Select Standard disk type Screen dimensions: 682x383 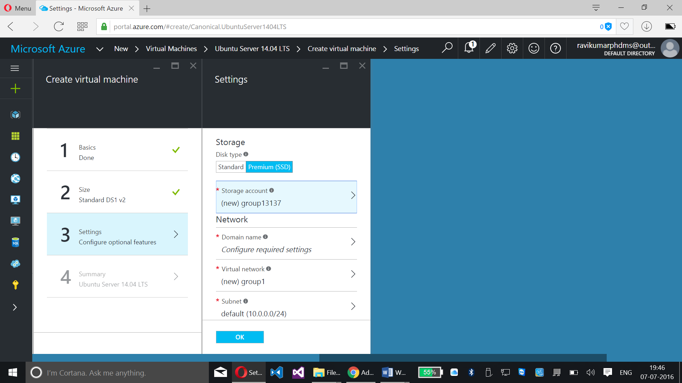click(231, 167)
